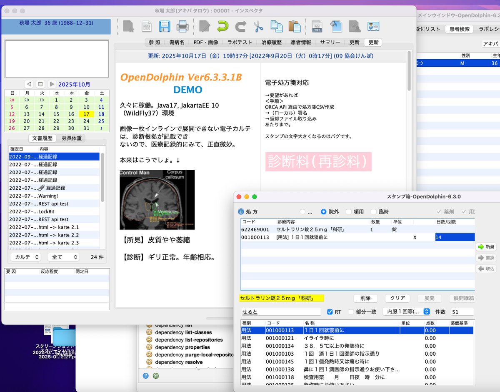This screenshot has height=392, width=500.
Task: Click the patient ID card icon
Action: pyautogui.click(x=373, y=27)
